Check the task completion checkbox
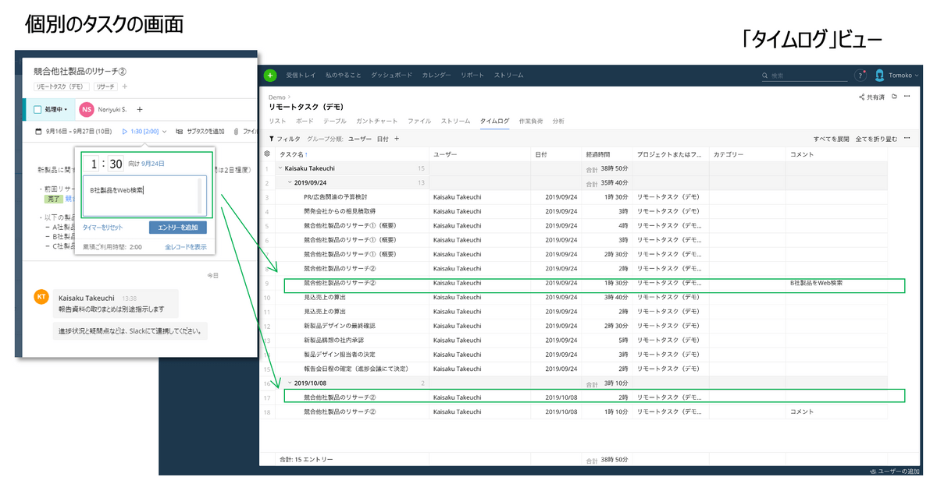The image size is (937, 491). coord(37,109)
